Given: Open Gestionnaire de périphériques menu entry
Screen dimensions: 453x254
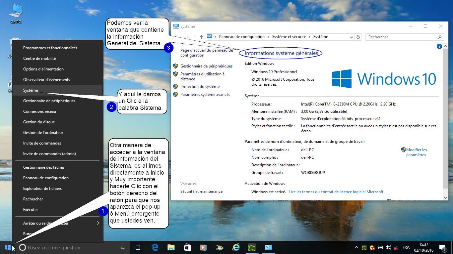Looking at the screenshot, I should point(57,101).
